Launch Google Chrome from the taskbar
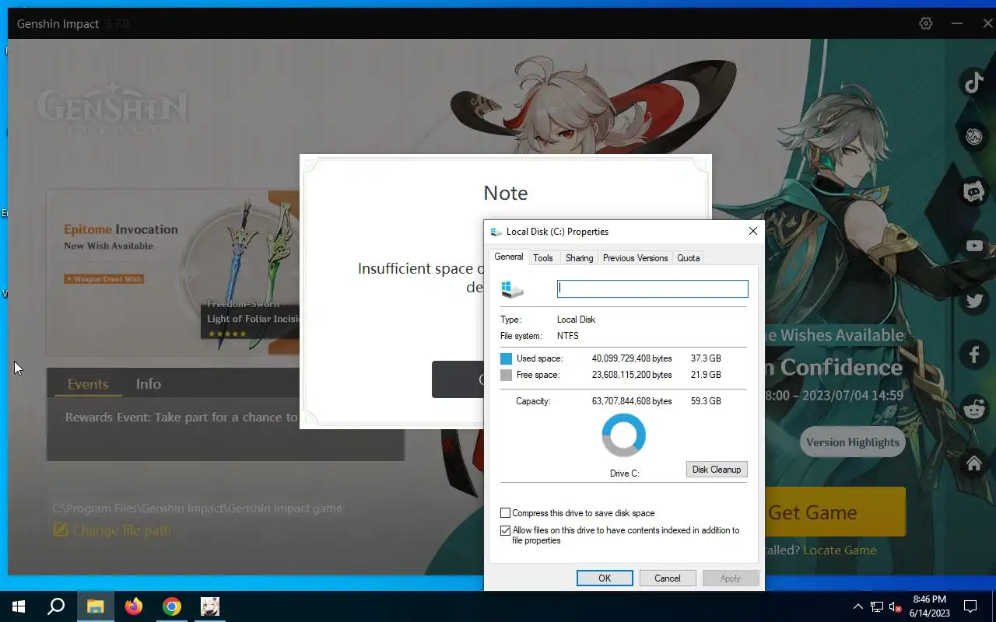 [x=171, y=606]
